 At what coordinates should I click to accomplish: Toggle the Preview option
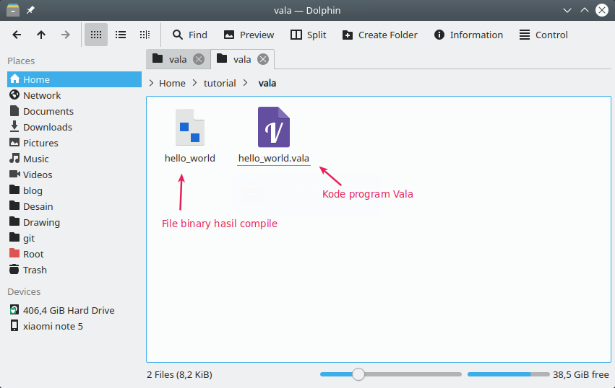(x=249, y=35)
